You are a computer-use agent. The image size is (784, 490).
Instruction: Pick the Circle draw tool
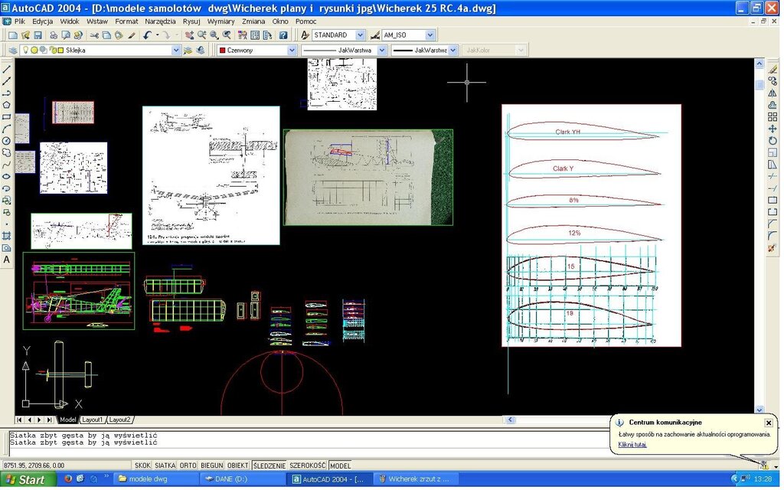pos(7,141)
